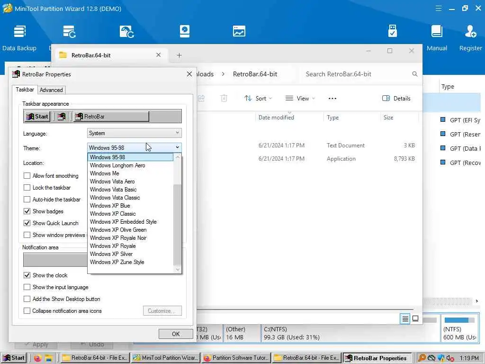Uncheck Show the clock
Image resolution: width=485 pixels, height=364 pixels.
27,275
